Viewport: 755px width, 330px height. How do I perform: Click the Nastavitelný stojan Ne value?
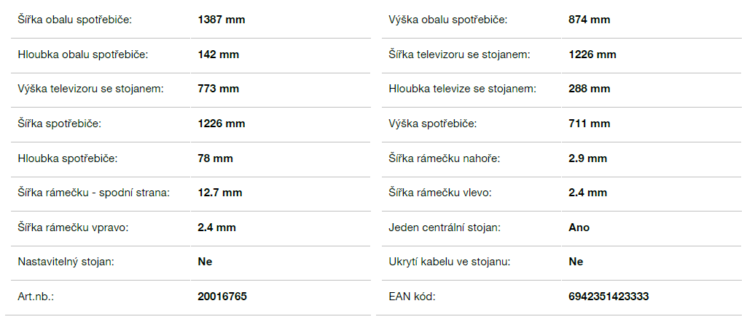(205, 262)
